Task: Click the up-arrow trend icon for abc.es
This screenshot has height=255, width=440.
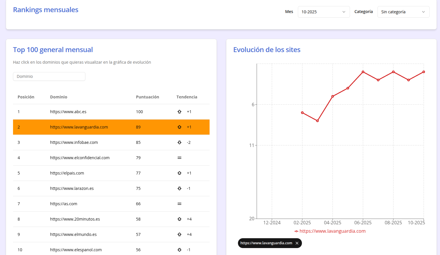Action: point(179,112)
